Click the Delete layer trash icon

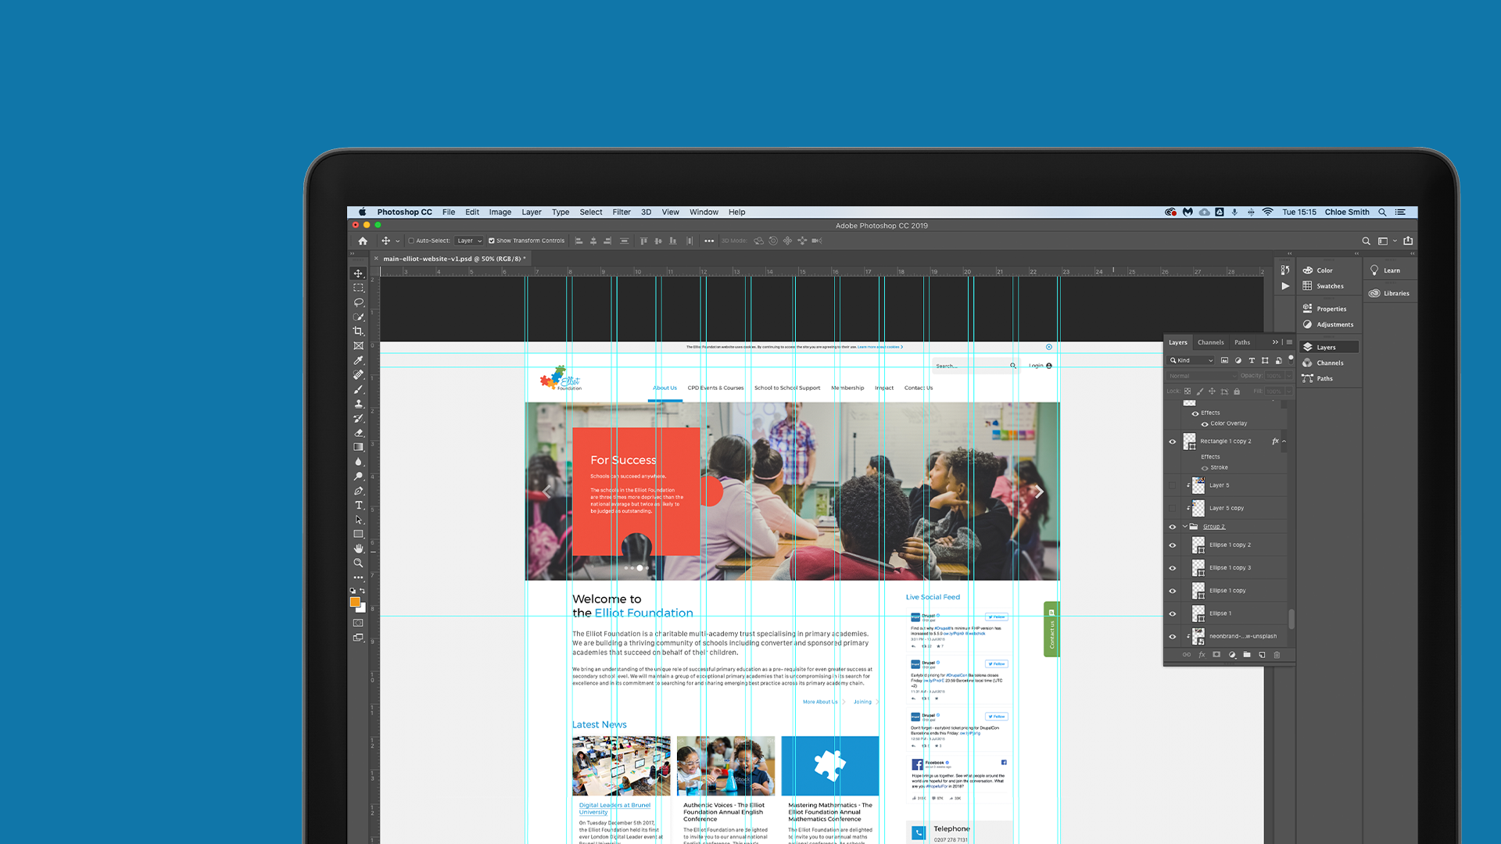[x=1277, y=655]
